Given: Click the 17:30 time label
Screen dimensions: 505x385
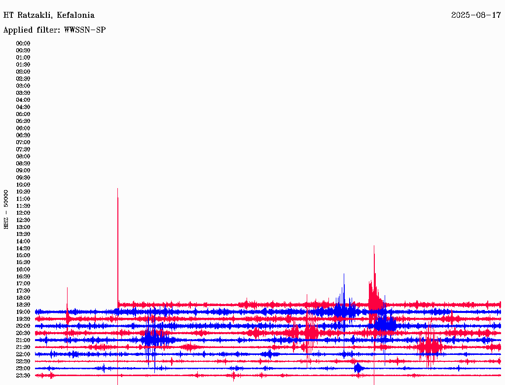Looking at the screenshot, I should pos(23,291).
